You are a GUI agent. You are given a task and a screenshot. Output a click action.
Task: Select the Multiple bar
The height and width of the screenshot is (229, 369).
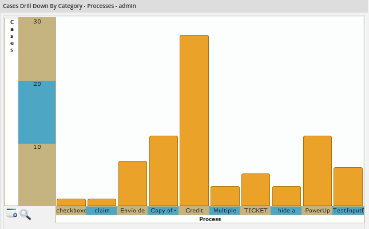point(225,196)
